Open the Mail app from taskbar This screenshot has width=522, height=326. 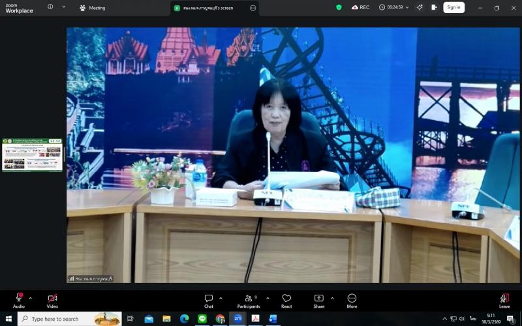(x=149, y=319)
